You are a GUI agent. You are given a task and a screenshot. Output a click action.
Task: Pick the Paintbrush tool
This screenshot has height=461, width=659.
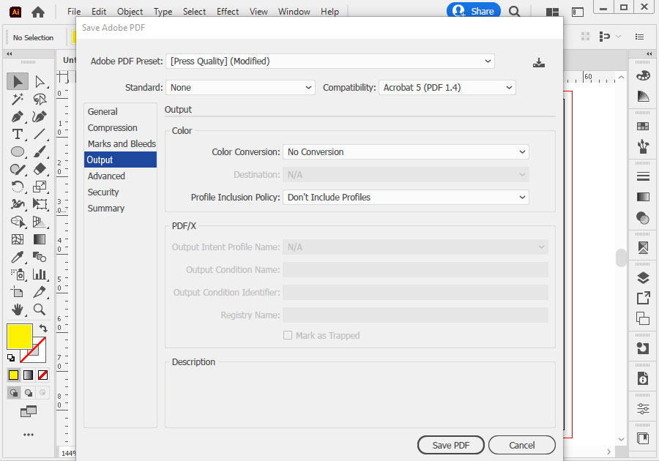point(40,151)
